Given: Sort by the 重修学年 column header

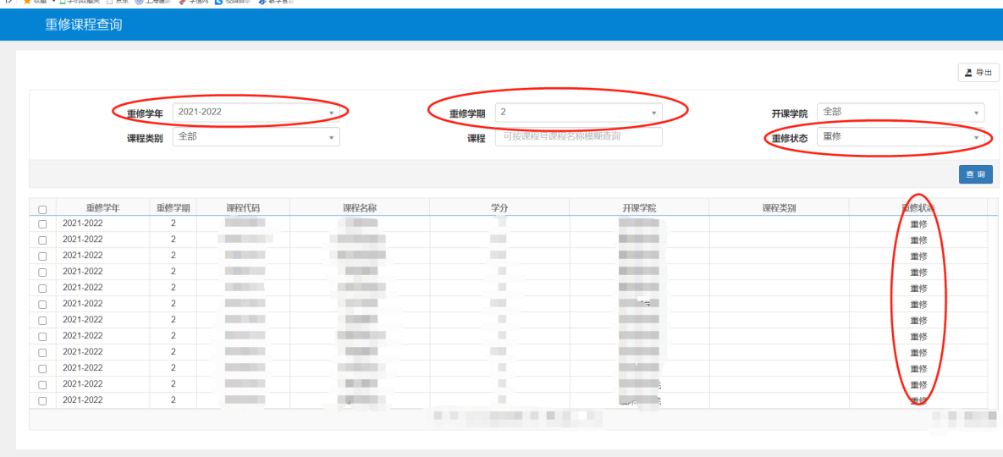Looking at the screenshot, I should click(x=102, y=208).
